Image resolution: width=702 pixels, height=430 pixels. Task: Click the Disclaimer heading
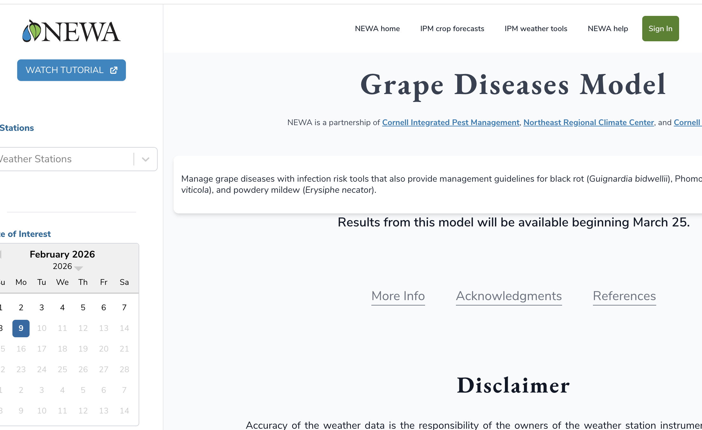tap(513, 386)
